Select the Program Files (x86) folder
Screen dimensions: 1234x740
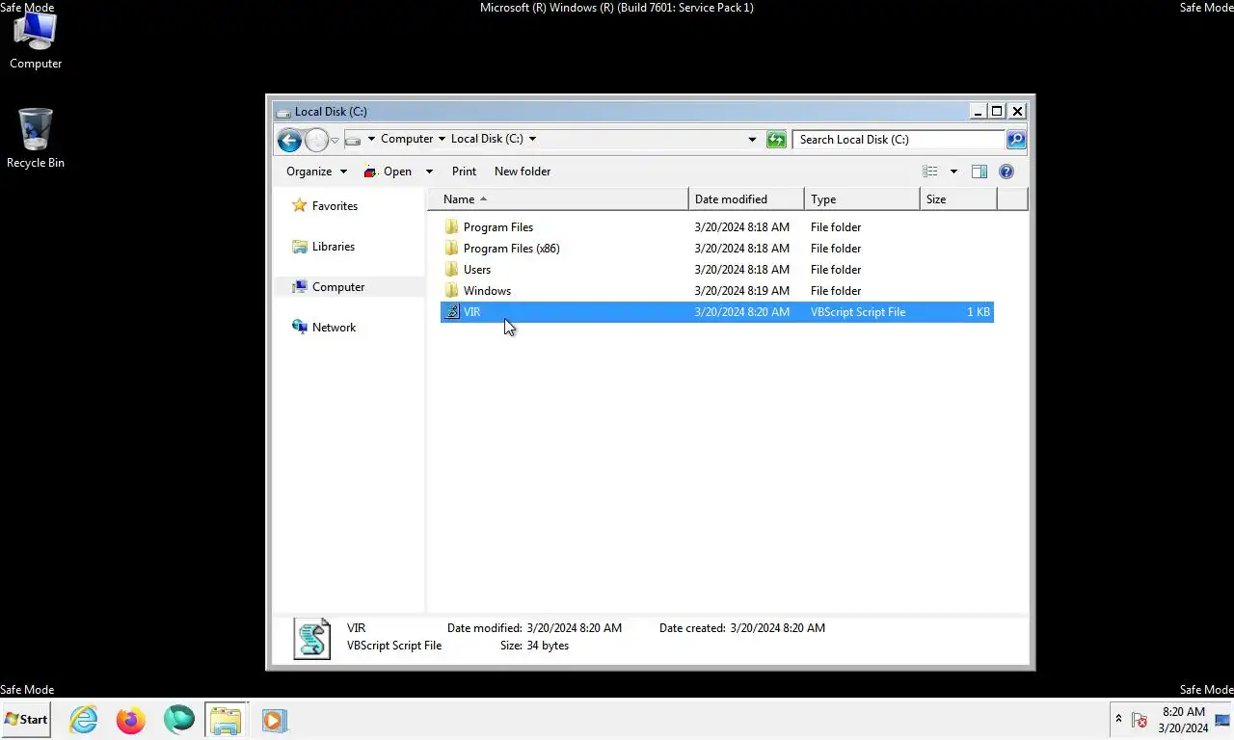pyautogui.click(x=511, y=249)
